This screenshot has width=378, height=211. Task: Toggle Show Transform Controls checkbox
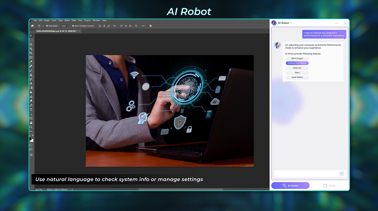pos(73,26)
